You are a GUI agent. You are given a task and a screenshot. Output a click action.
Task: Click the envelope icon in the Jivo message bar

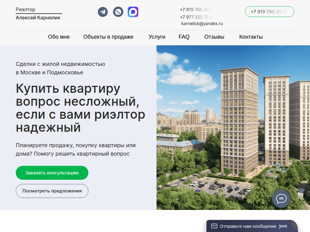215,226
